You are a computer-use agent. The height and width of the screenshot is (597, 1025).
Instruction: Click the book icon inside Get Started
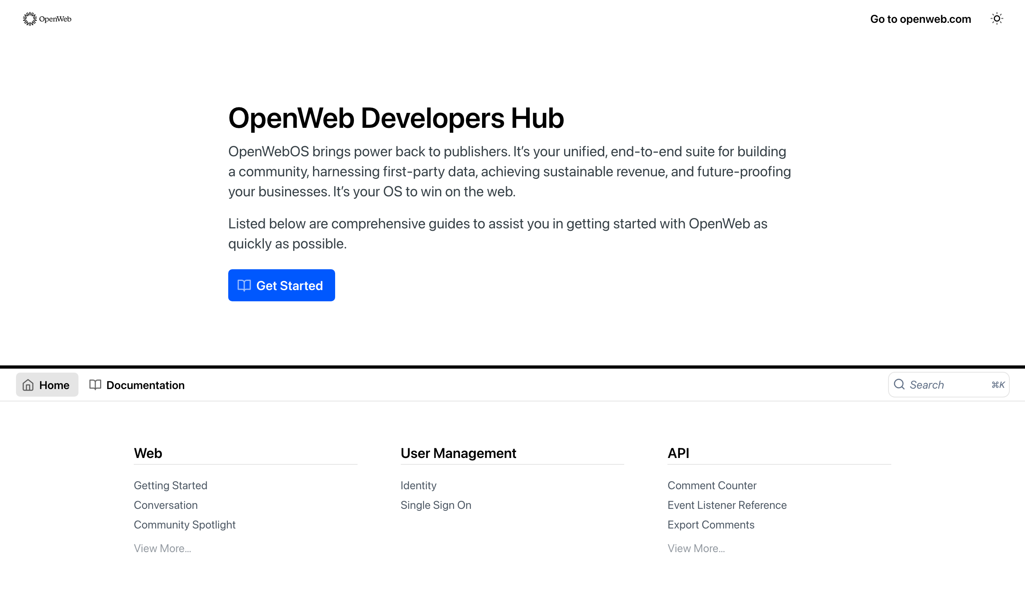pyautogui.click(x=244, y=285)
